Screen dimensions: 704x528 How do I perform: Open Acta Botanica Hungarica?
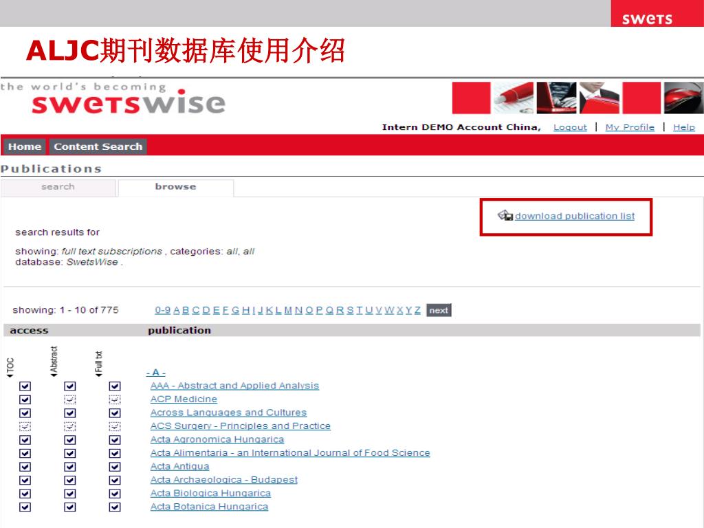[209, 507]
